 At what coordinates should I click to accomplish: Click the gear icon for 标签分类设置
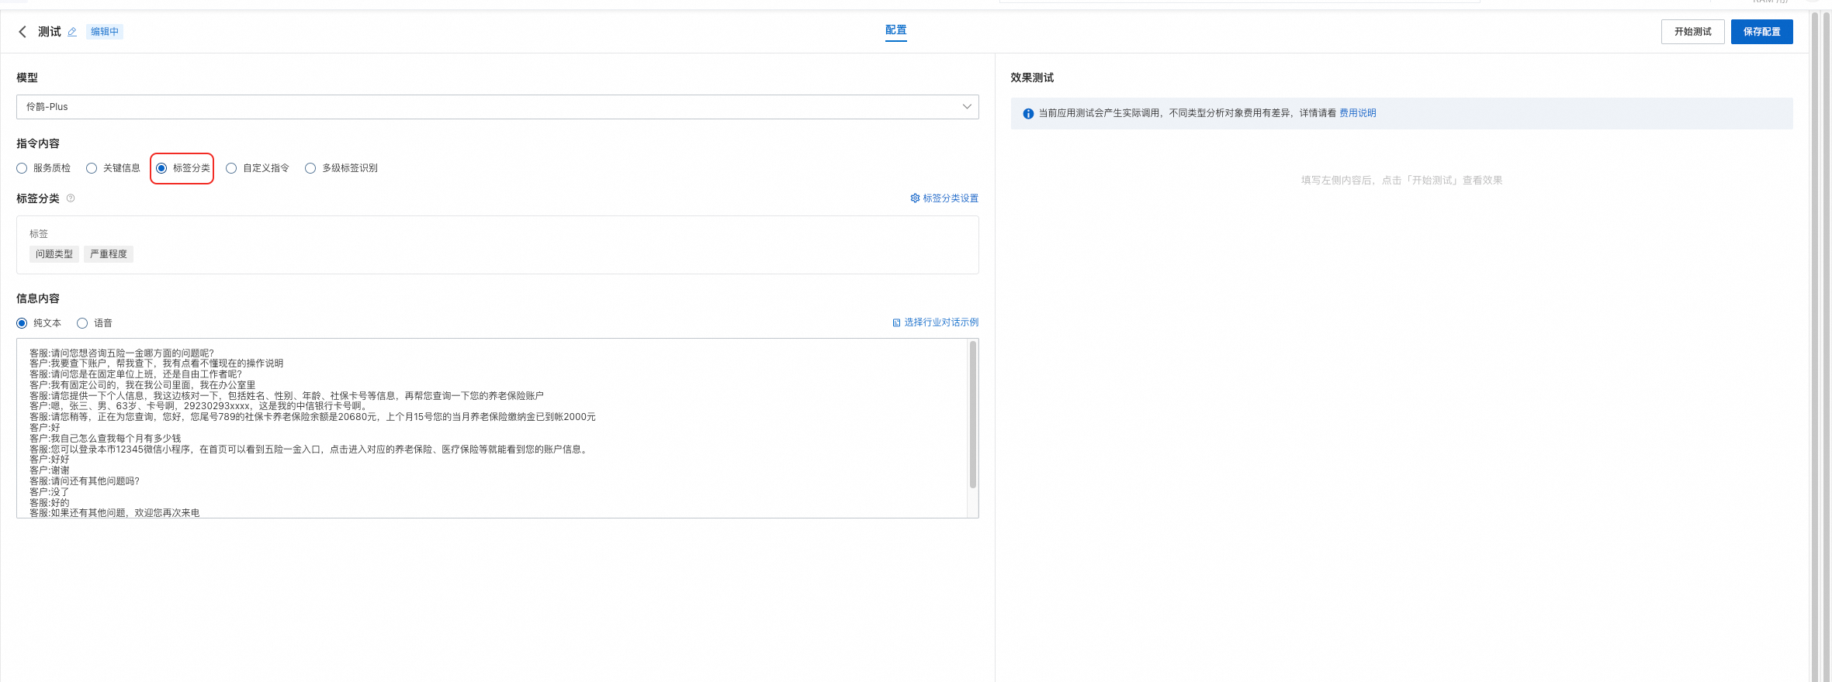click(x=915, y=198)
